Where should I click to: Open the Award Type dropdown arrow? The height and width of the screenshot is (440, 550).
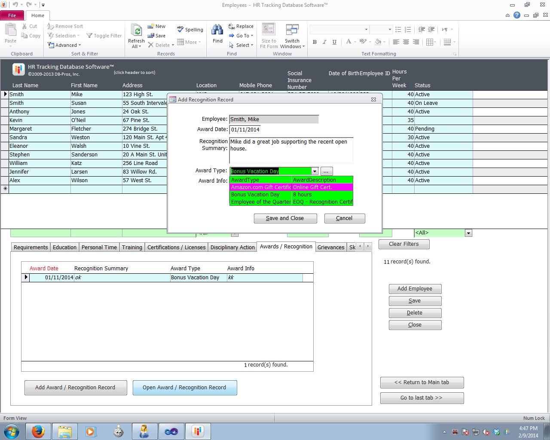click(x=315, y=171)
